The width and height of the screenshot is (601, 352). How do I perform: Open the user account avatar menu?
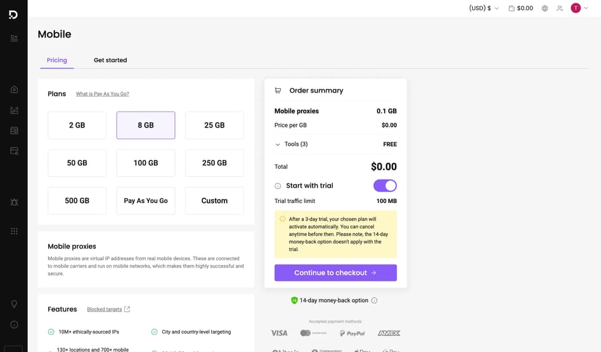tap(579, 8)
